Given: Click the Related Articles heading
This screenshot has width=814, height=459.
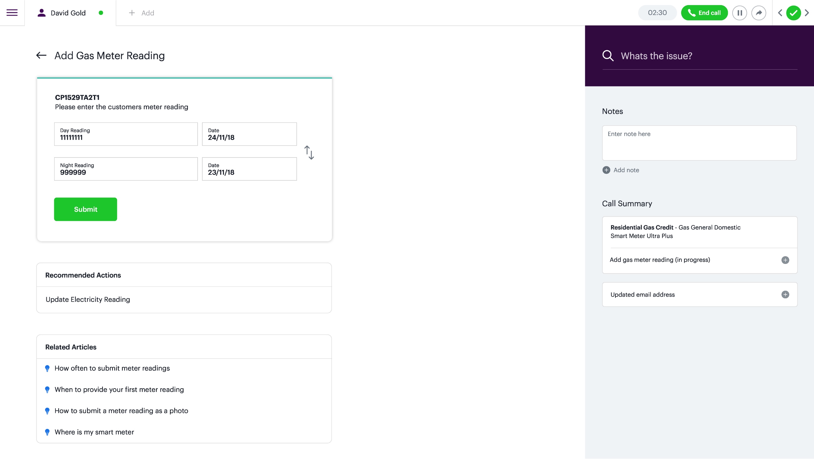Looking at the screenshot, I should pos(71,347).
